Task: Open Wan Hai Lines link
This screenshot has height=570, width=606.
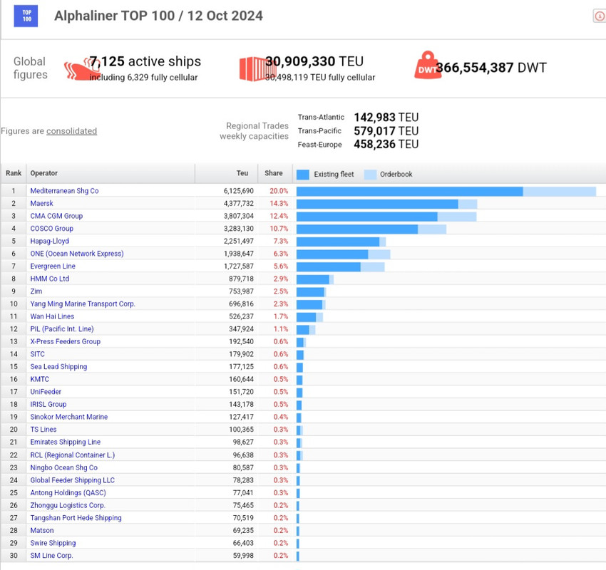Action: click(52, 316)
